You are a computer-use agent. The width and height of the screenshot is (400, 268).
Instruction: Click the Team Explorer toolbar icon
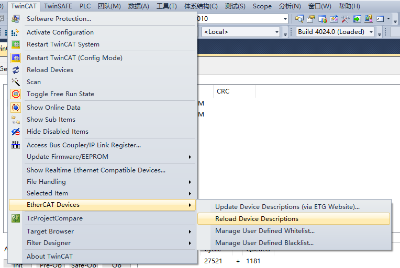click(x=323, y=19)
